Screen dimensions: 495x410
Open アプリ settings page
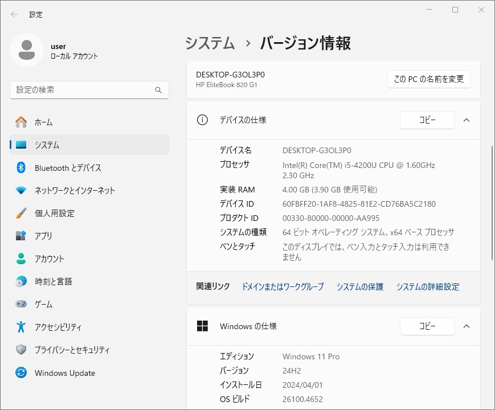point(89,236)
